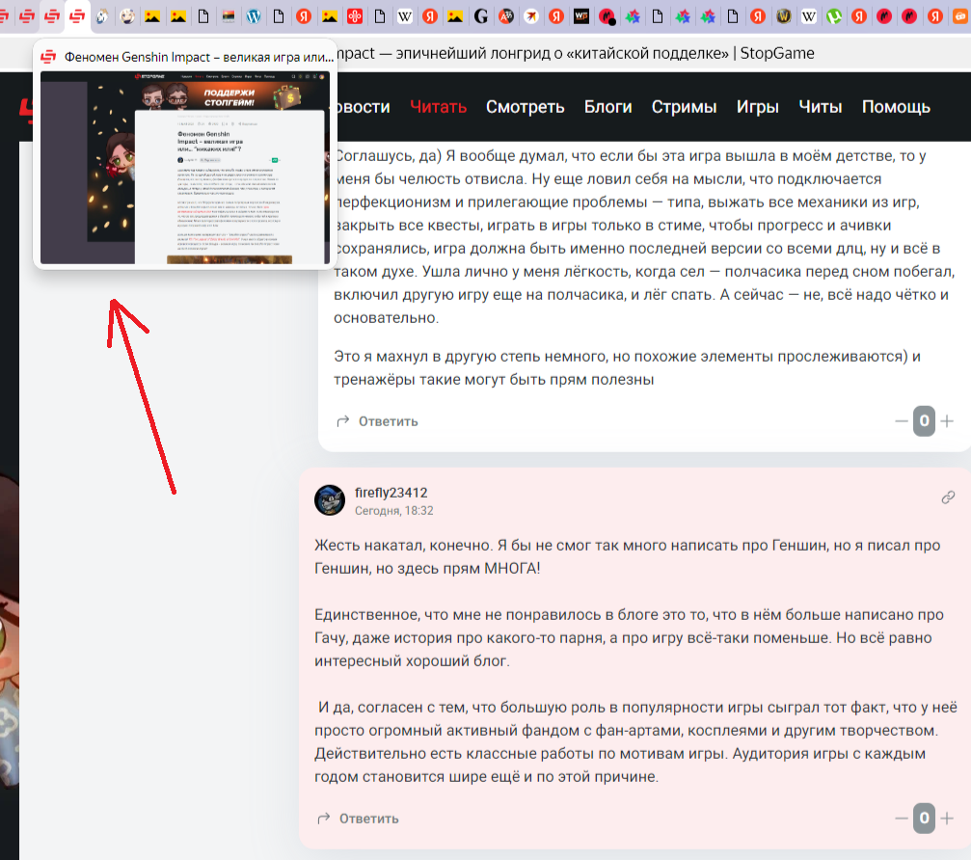Copy permalink icon on firefly23412's comment
971x860 pixels.
tap(948, 497)
